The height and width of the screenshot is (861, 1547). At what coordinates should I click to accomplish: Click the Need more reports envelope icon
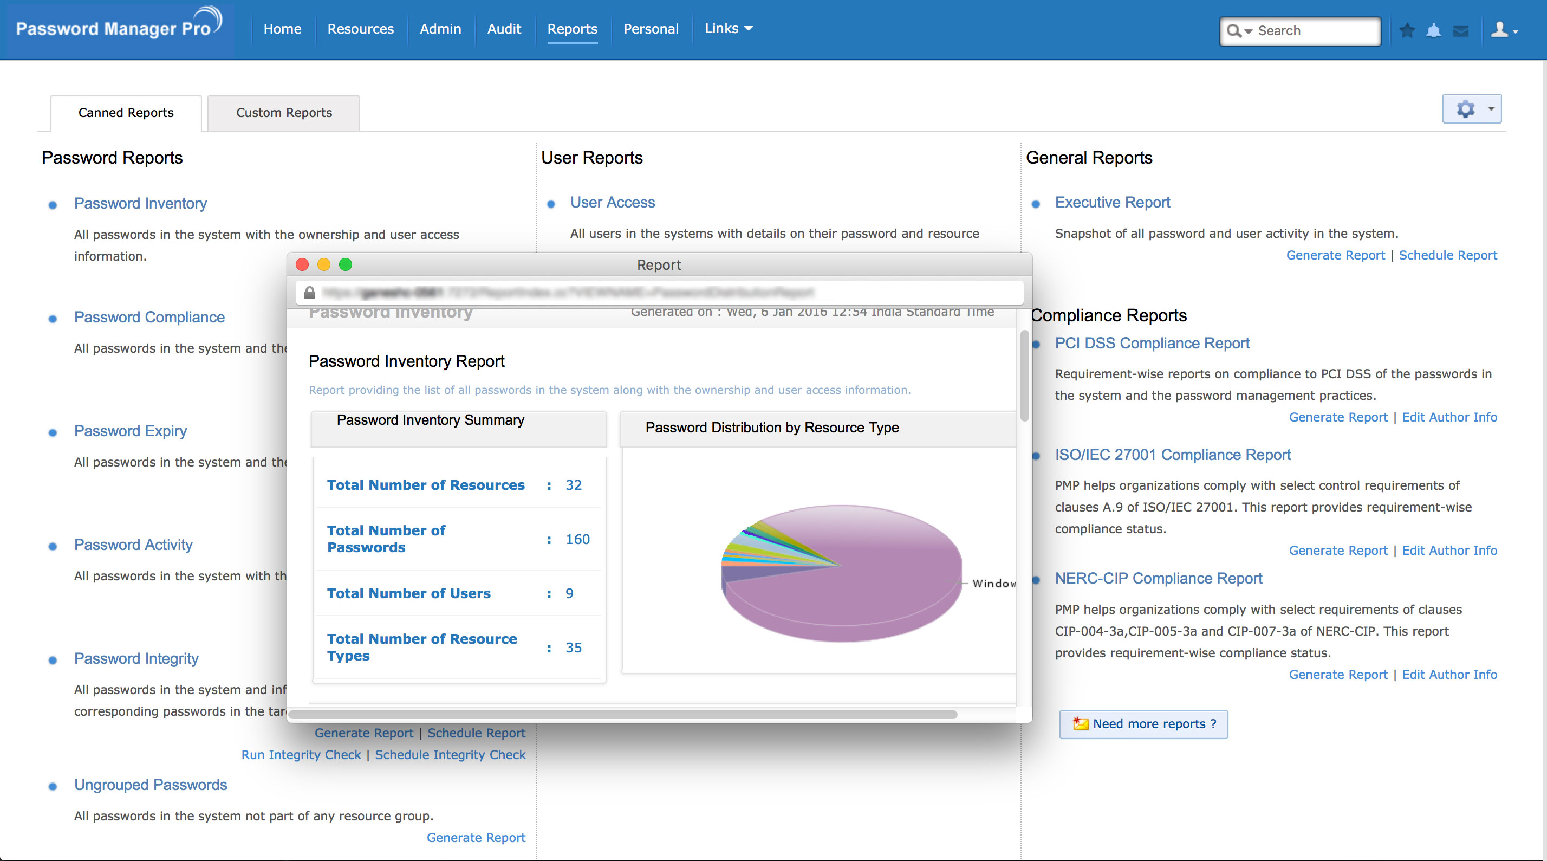pyautogui.click(x=1081, y=723)
